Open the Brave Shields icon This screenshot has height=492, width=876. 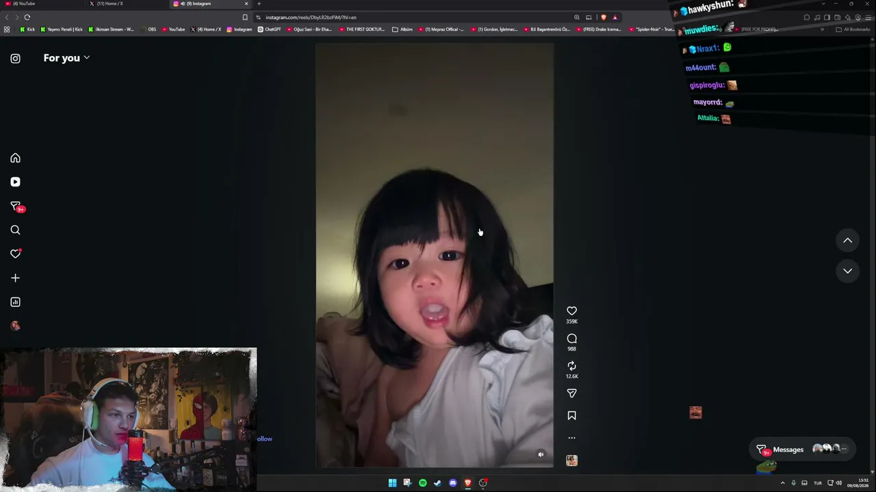[604, 17]
